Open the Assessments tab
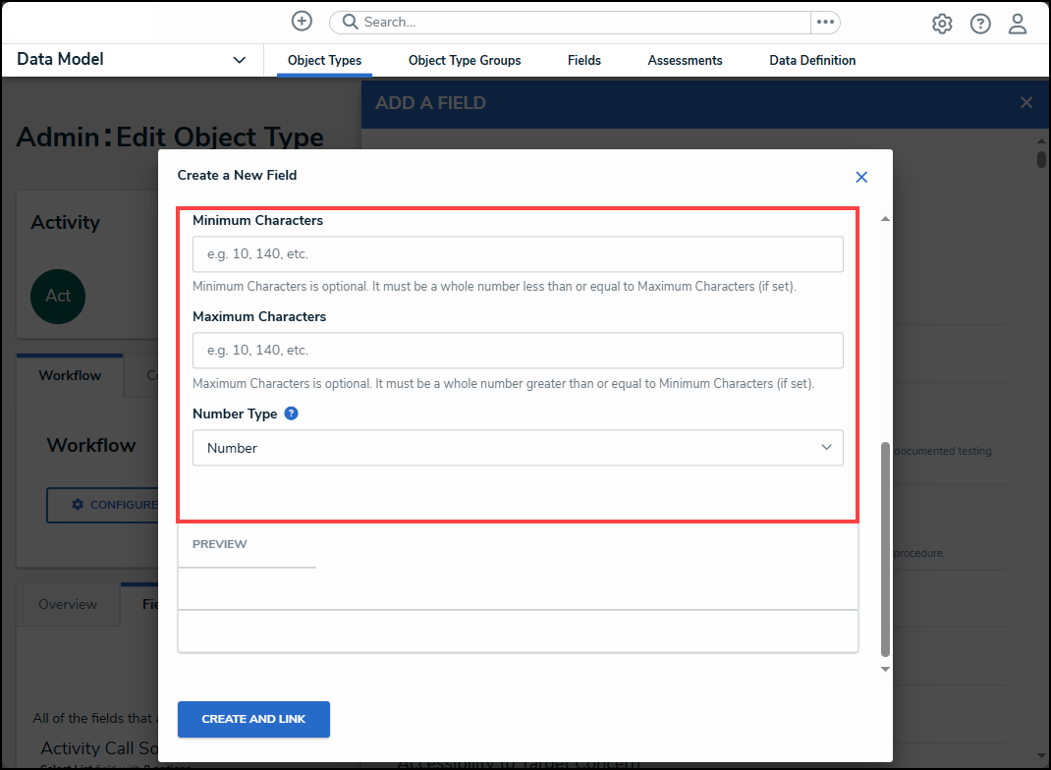 click(x=685, y=60)
